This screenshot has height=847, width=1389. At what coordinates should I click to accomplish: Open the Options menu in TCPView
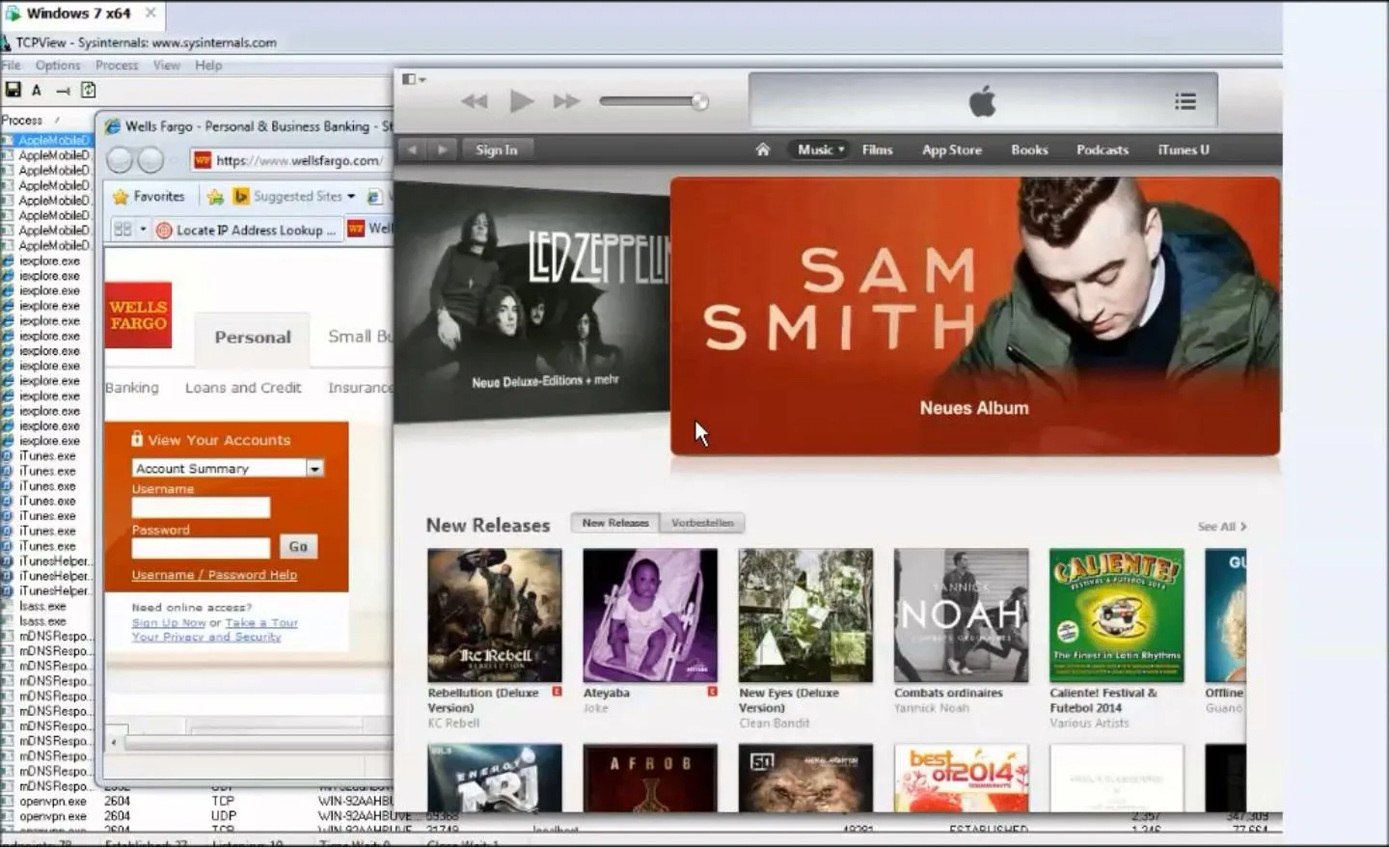coord(58,65)
